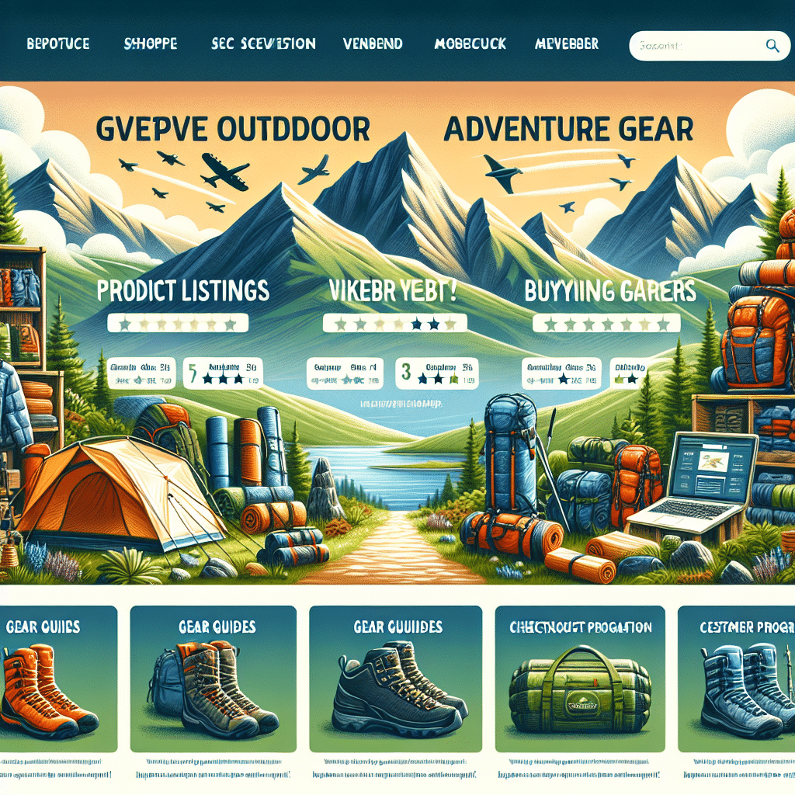
Task: Select the SHOPPE navigation item
Action: coord(151,44)
